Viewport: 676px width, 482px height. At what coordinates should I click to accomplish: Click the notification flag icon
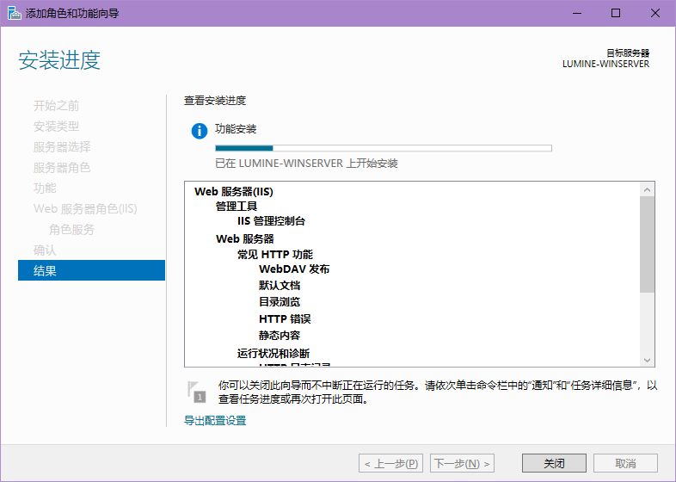(196, 392)
